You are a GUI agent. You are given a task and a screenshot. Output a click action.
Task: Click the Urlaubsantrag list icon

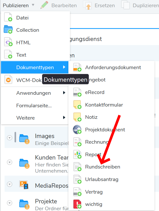(x=77, y=179)
